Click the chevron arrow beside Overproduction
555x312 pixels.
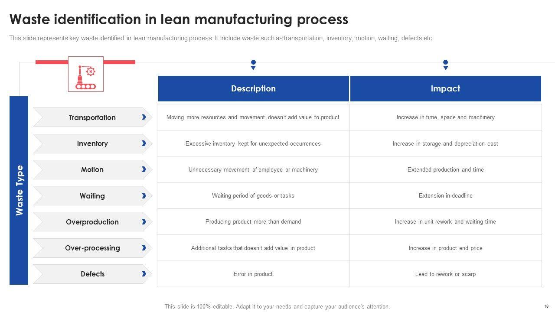pos(144,222)
